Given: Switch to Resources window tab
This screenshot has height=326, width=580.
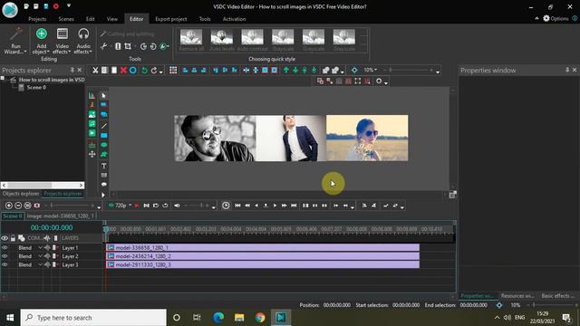Looking at the screenshot, I should coord(517,296).
